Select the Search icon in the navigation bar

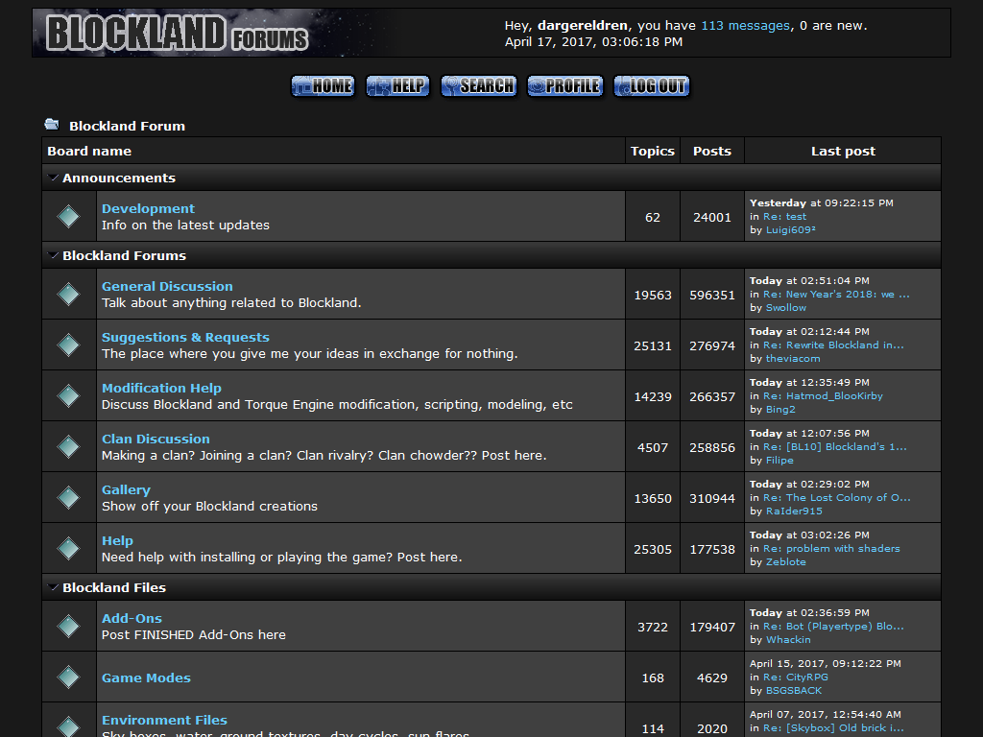coord(478,85)
